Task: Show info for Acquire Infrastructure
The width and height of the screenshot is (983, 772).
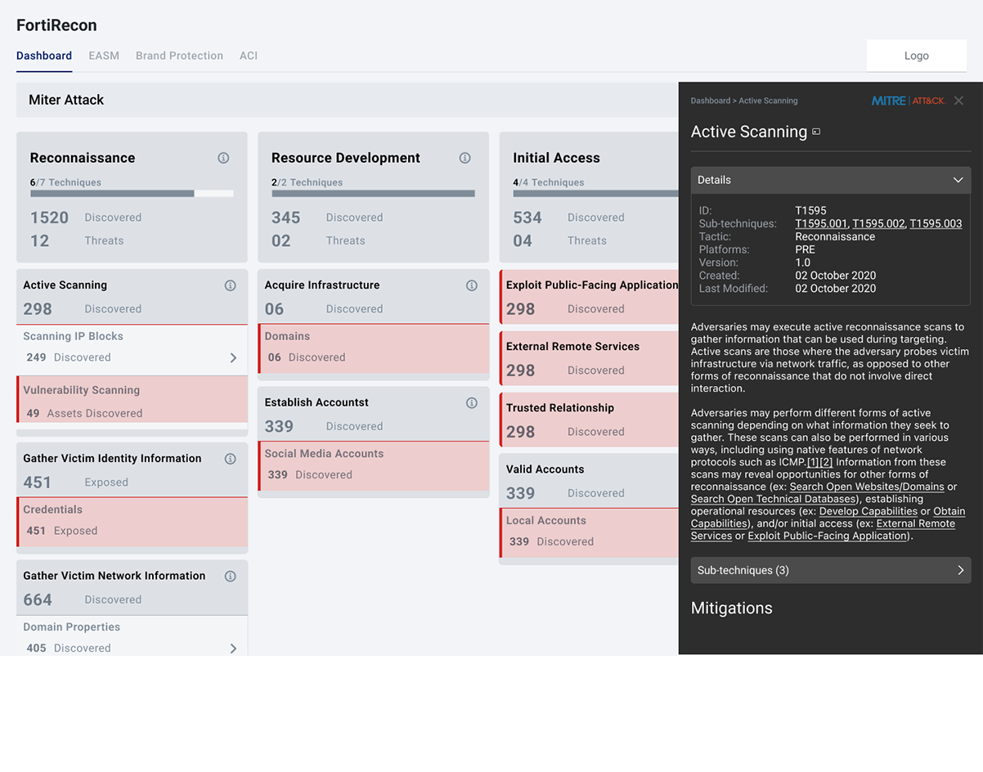Action: pyautogui.click(x=471, y=285)
